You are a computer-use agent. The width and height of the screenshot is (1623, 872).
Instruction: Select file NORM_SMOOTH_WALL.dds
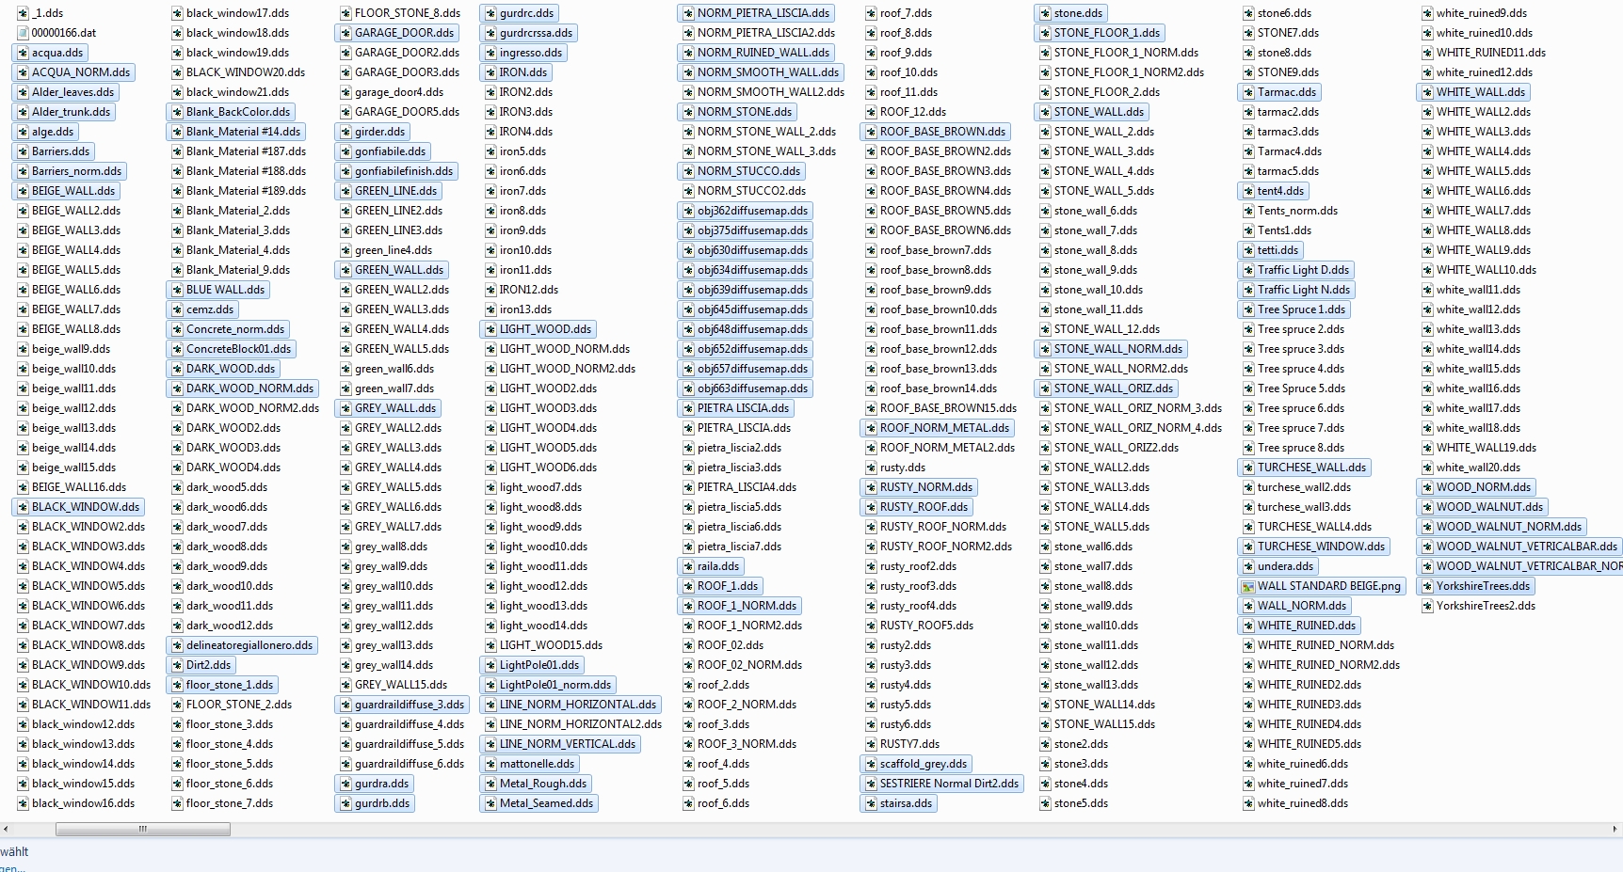point(760,72)
